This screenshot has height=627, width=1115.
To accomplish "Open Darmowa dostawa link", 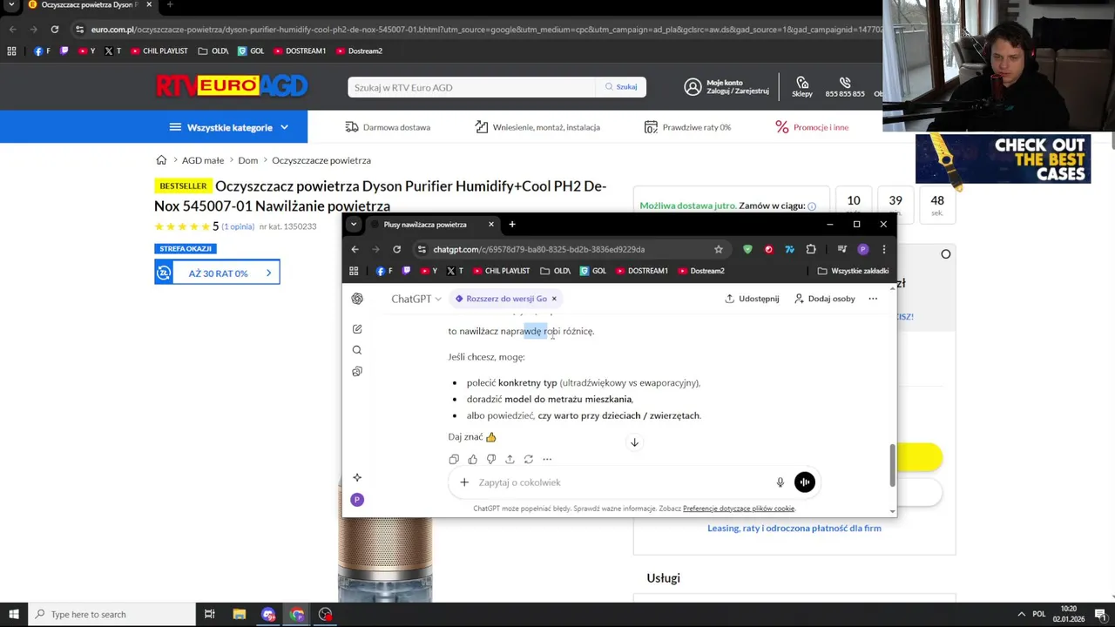I will (388, 127).
